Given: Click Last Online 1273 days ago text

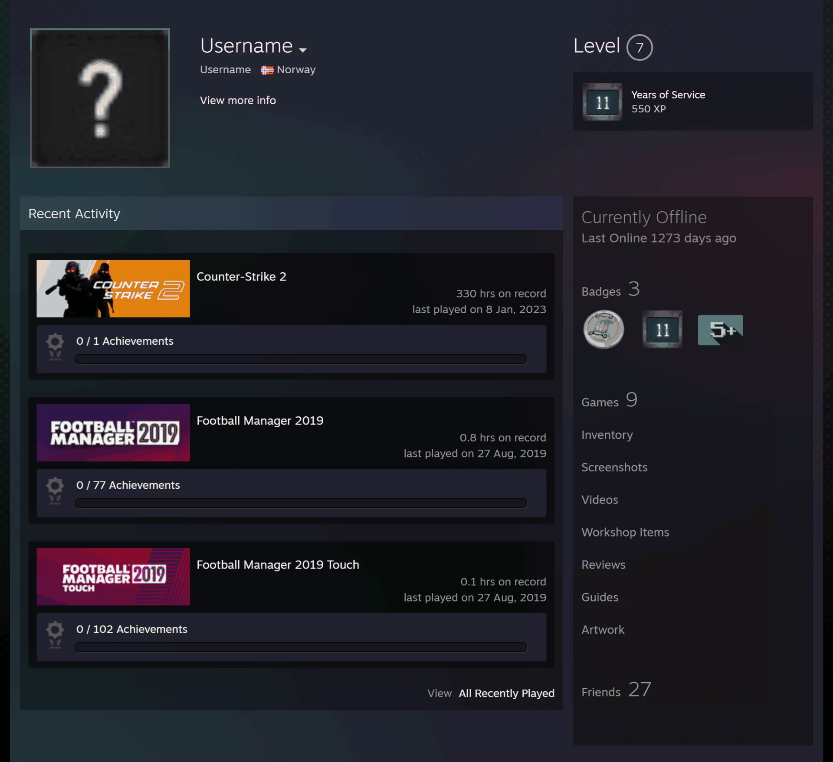Looking at the screenshot, I should 659,238.
